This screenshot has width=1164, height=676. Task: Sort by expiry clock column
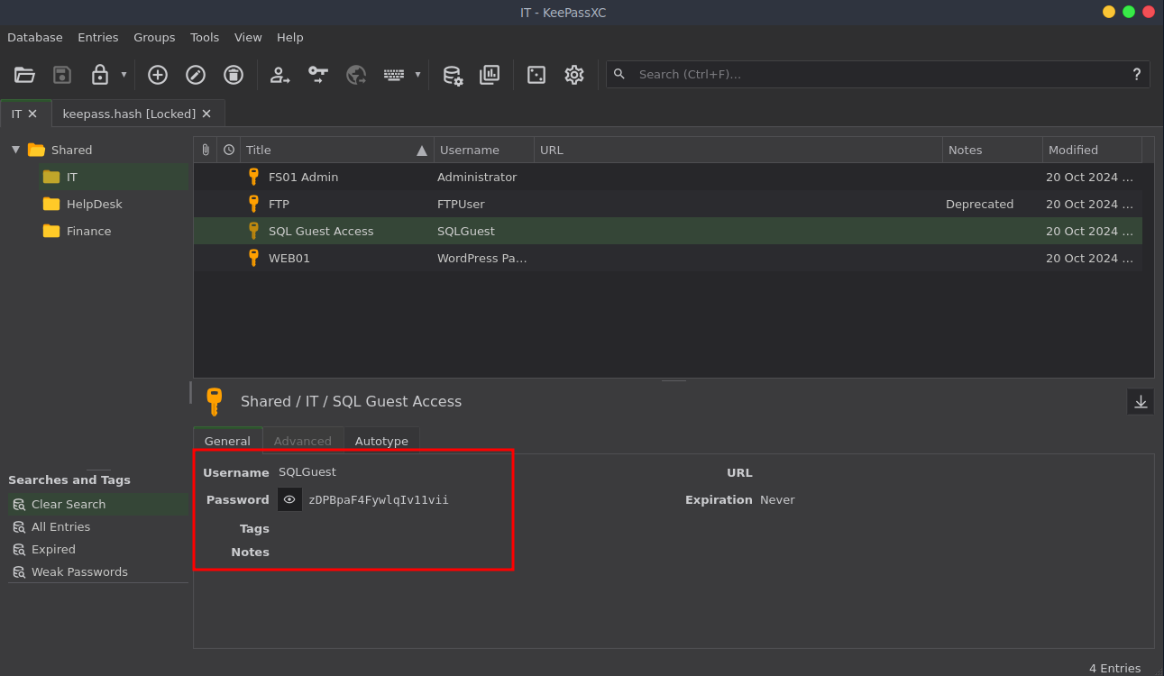(229, 150)
